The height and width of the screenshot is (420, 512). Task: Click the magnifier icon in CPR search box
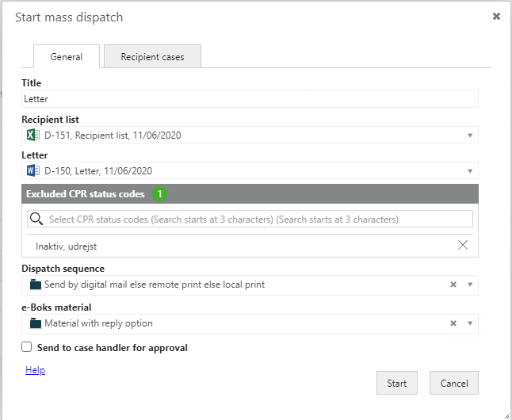[x=36, y=219]
